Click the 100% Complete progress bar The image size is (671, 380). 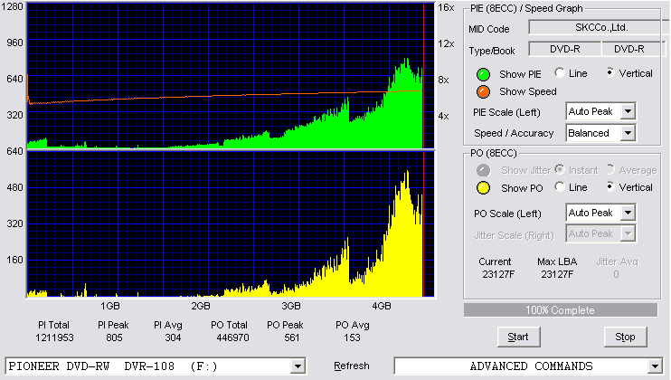(560, 310)
